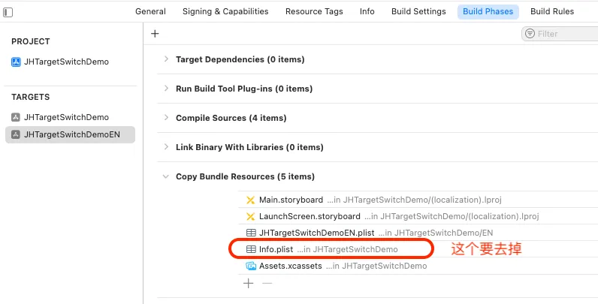598x304 pixels.
Task: Switch to the Build Settings tab
Action: (x=418, y=12)
